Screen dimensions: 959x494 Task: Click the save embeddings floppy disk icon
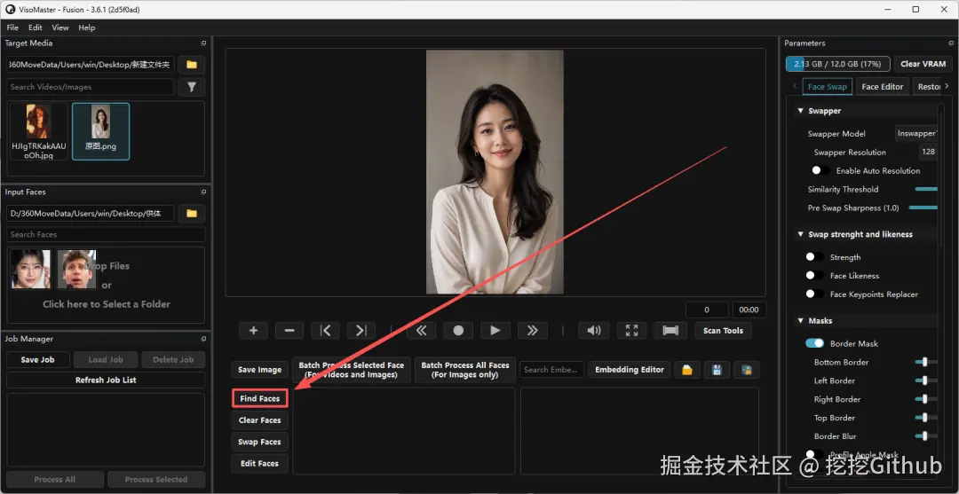click(717, 370)
